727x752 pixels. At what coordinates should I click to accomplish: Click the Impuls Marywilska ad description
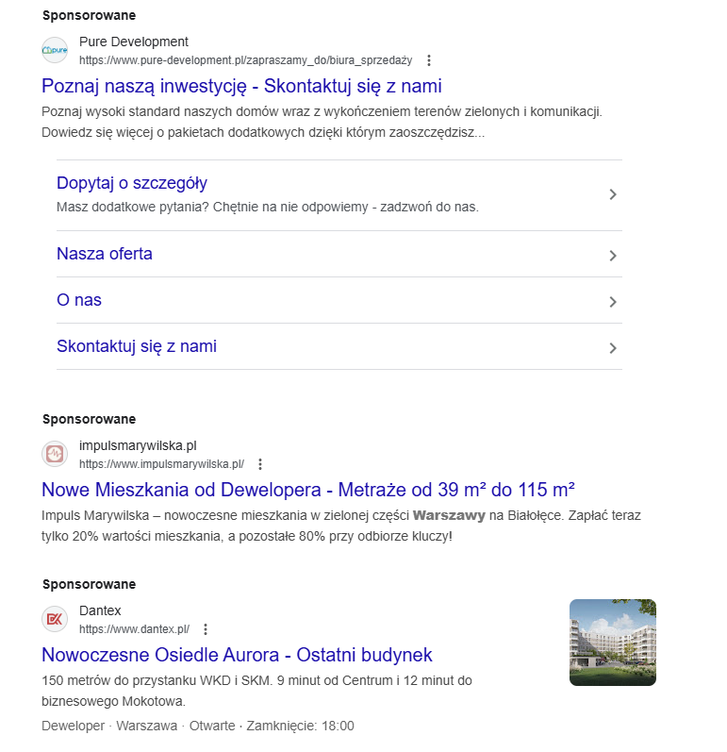tap(340, 526)
